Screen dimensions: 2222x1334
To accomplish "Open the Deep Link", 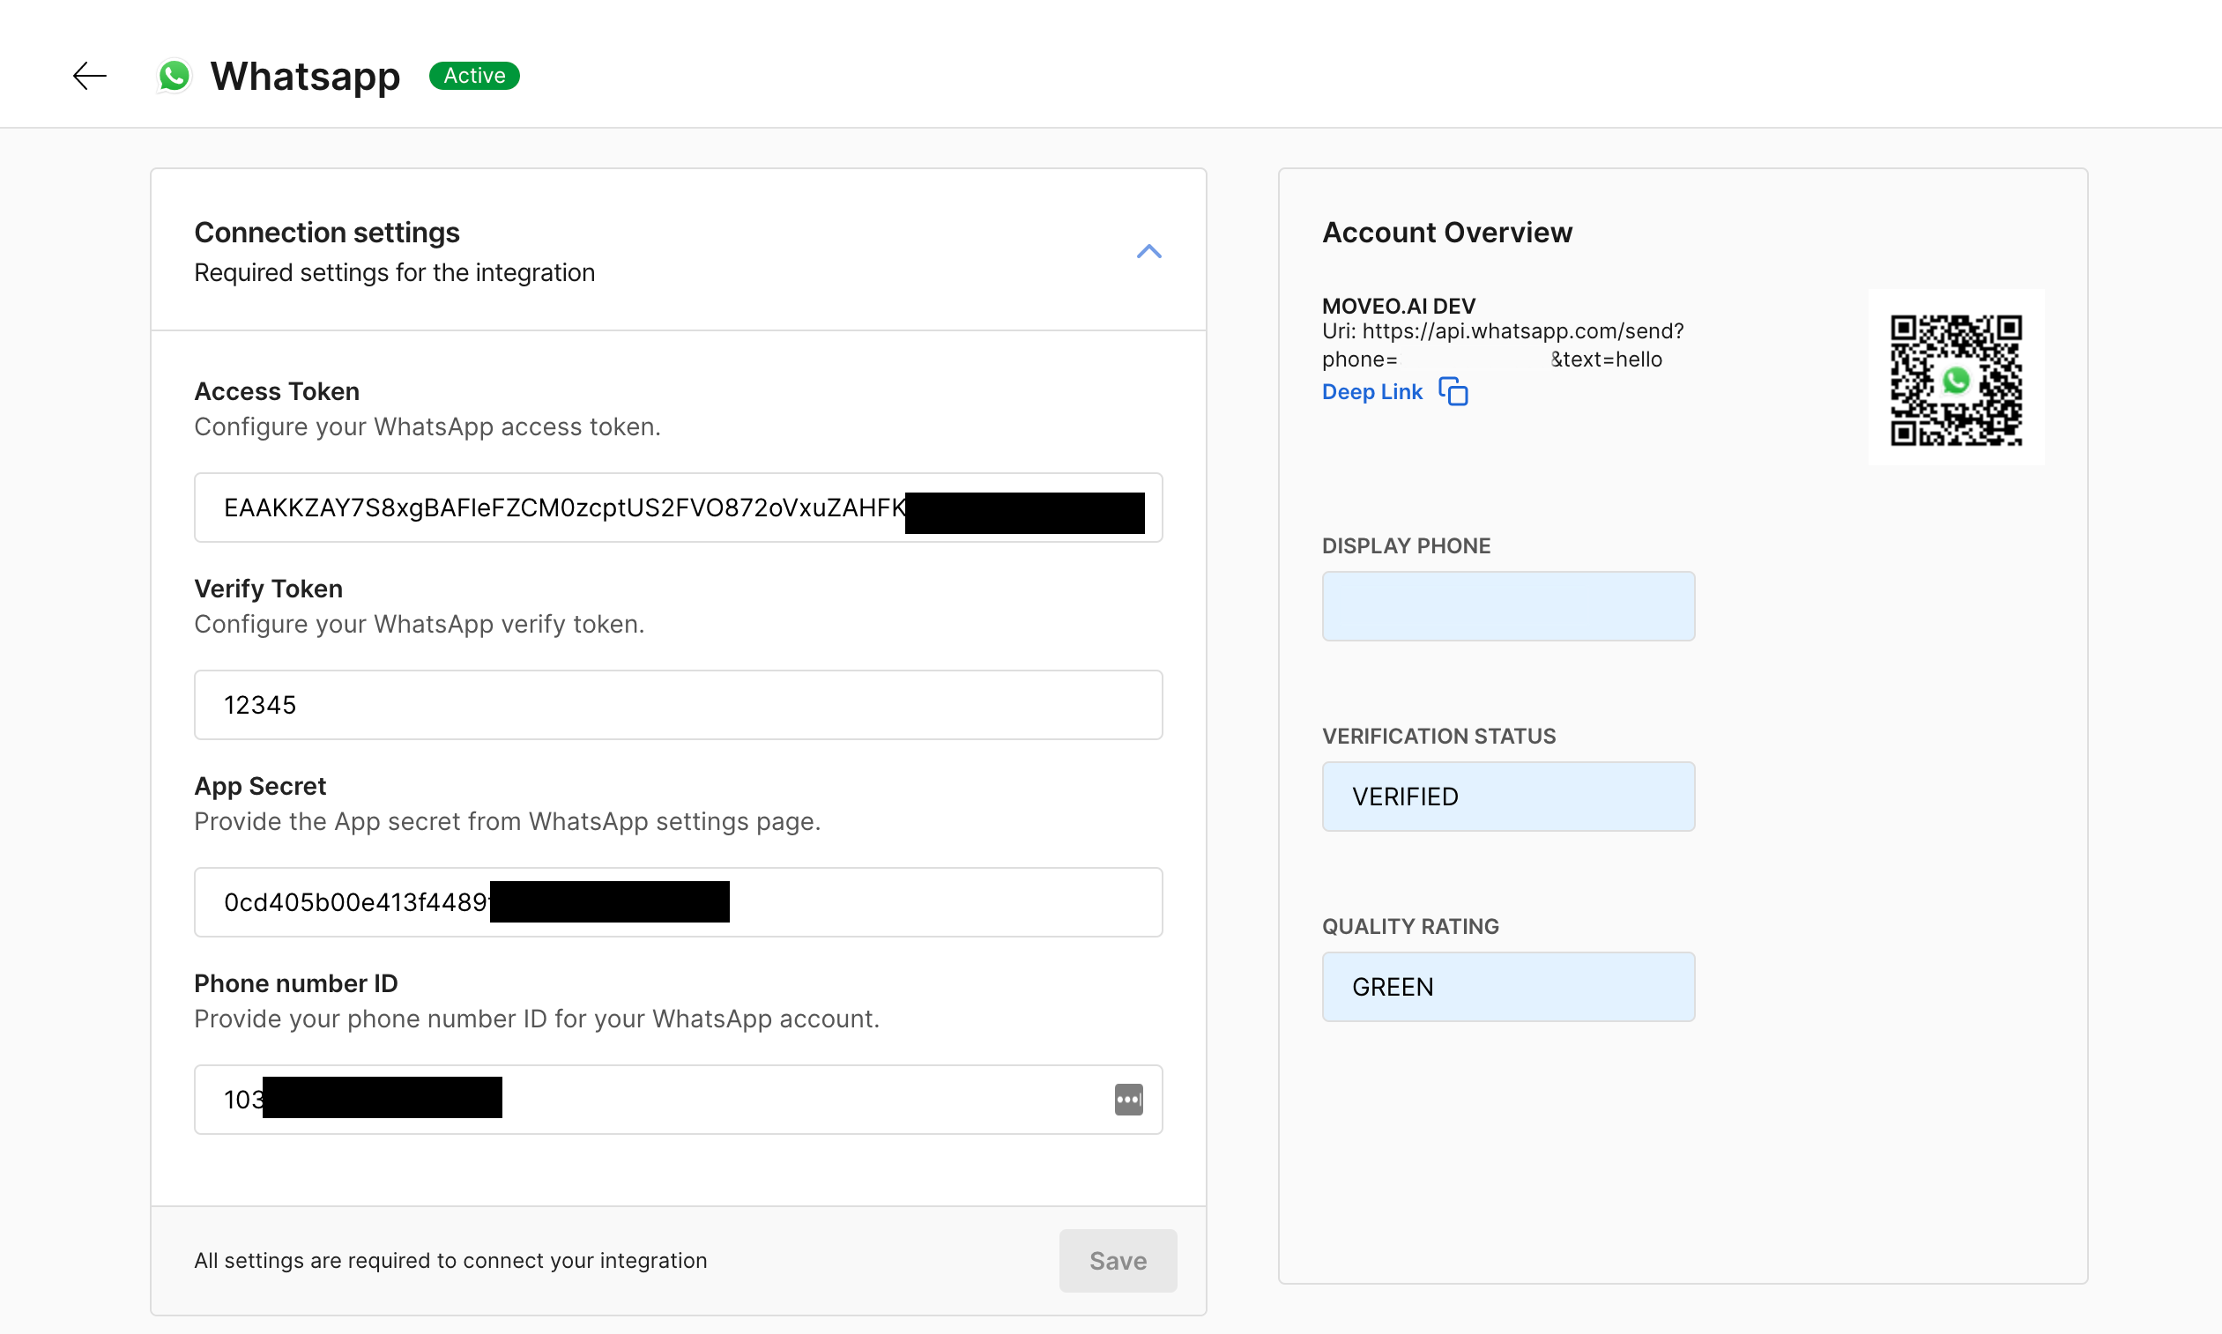I will [x=1371, y=392].
